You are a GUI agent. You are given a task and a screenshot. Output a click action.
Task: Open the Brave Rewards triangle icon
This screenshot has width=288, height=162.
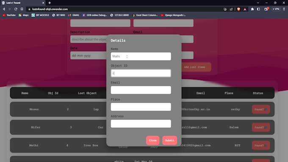click(245, 9)
